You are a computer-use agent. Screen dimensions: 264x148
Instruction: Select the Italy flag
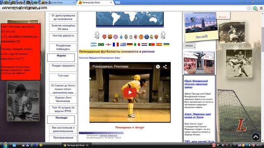pyautogui.click(x=137, y=44)
